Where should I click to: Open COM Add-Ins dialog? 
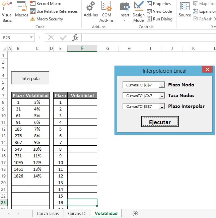pyautogui.click(x=106, y=12)
